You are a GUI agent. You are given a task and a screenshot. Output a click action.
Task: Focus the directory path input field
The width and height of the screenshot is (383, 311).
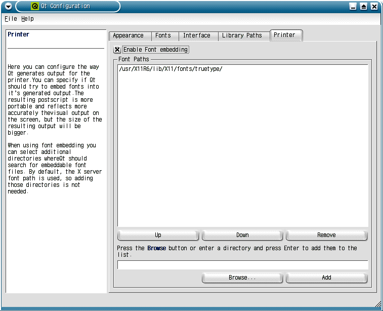point(242,265)
